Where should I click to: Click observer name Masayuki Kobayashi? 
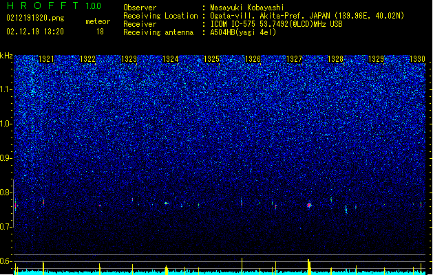(247, 8)
